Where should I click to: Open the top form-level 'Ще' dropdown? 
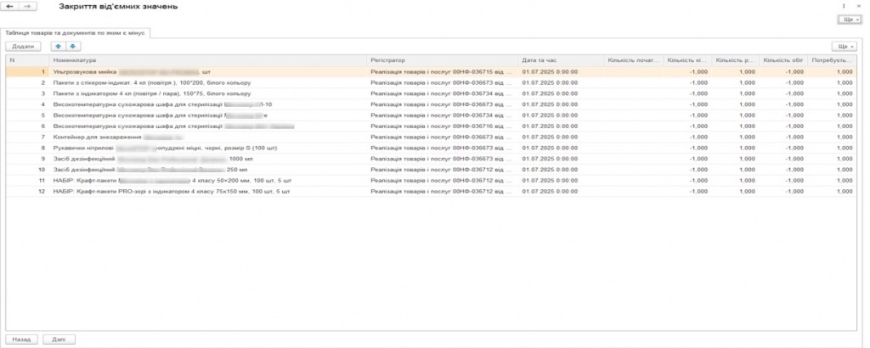847,19
